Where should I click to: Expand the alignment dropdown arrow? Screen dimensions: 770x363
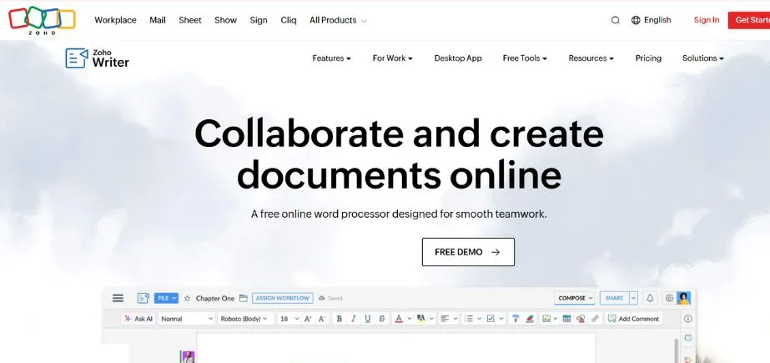455,319
